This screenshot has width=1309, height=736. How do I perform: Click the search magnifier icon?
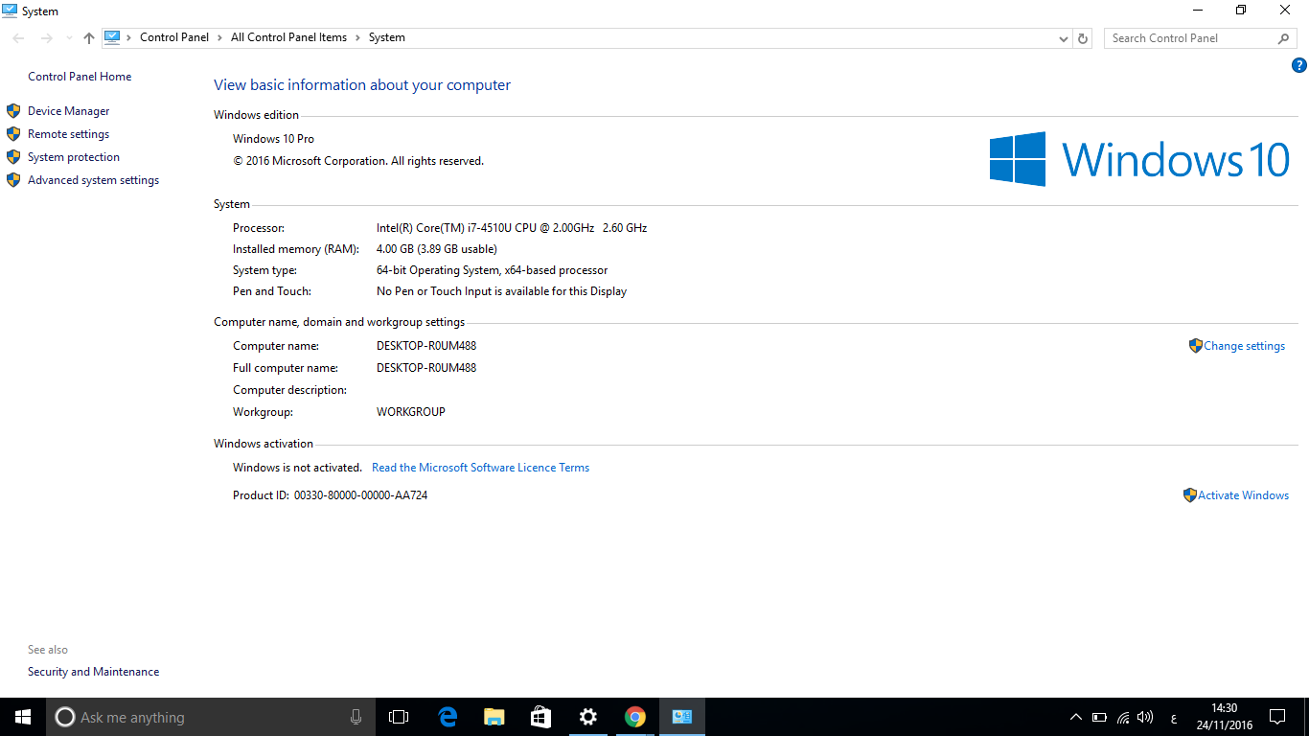[1284, 38]
